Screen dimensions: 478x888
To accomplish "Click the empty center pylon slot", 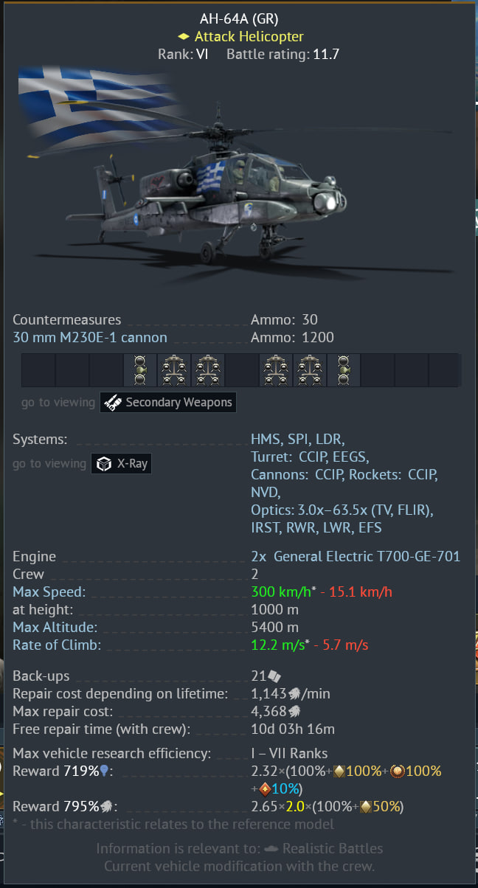I will click(242, 370).
